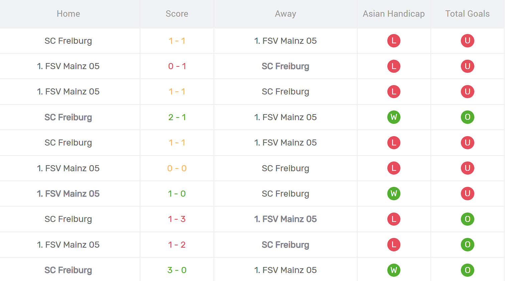Click the red U badge in the 0 - 0 row
Screen dimensions: 506x281
point(467,168)
